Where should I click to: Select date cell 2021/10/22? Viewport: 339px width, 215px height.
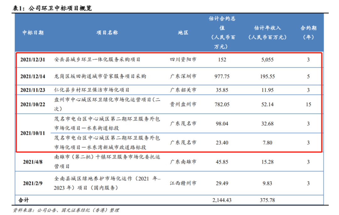click(x=33, y=105)
